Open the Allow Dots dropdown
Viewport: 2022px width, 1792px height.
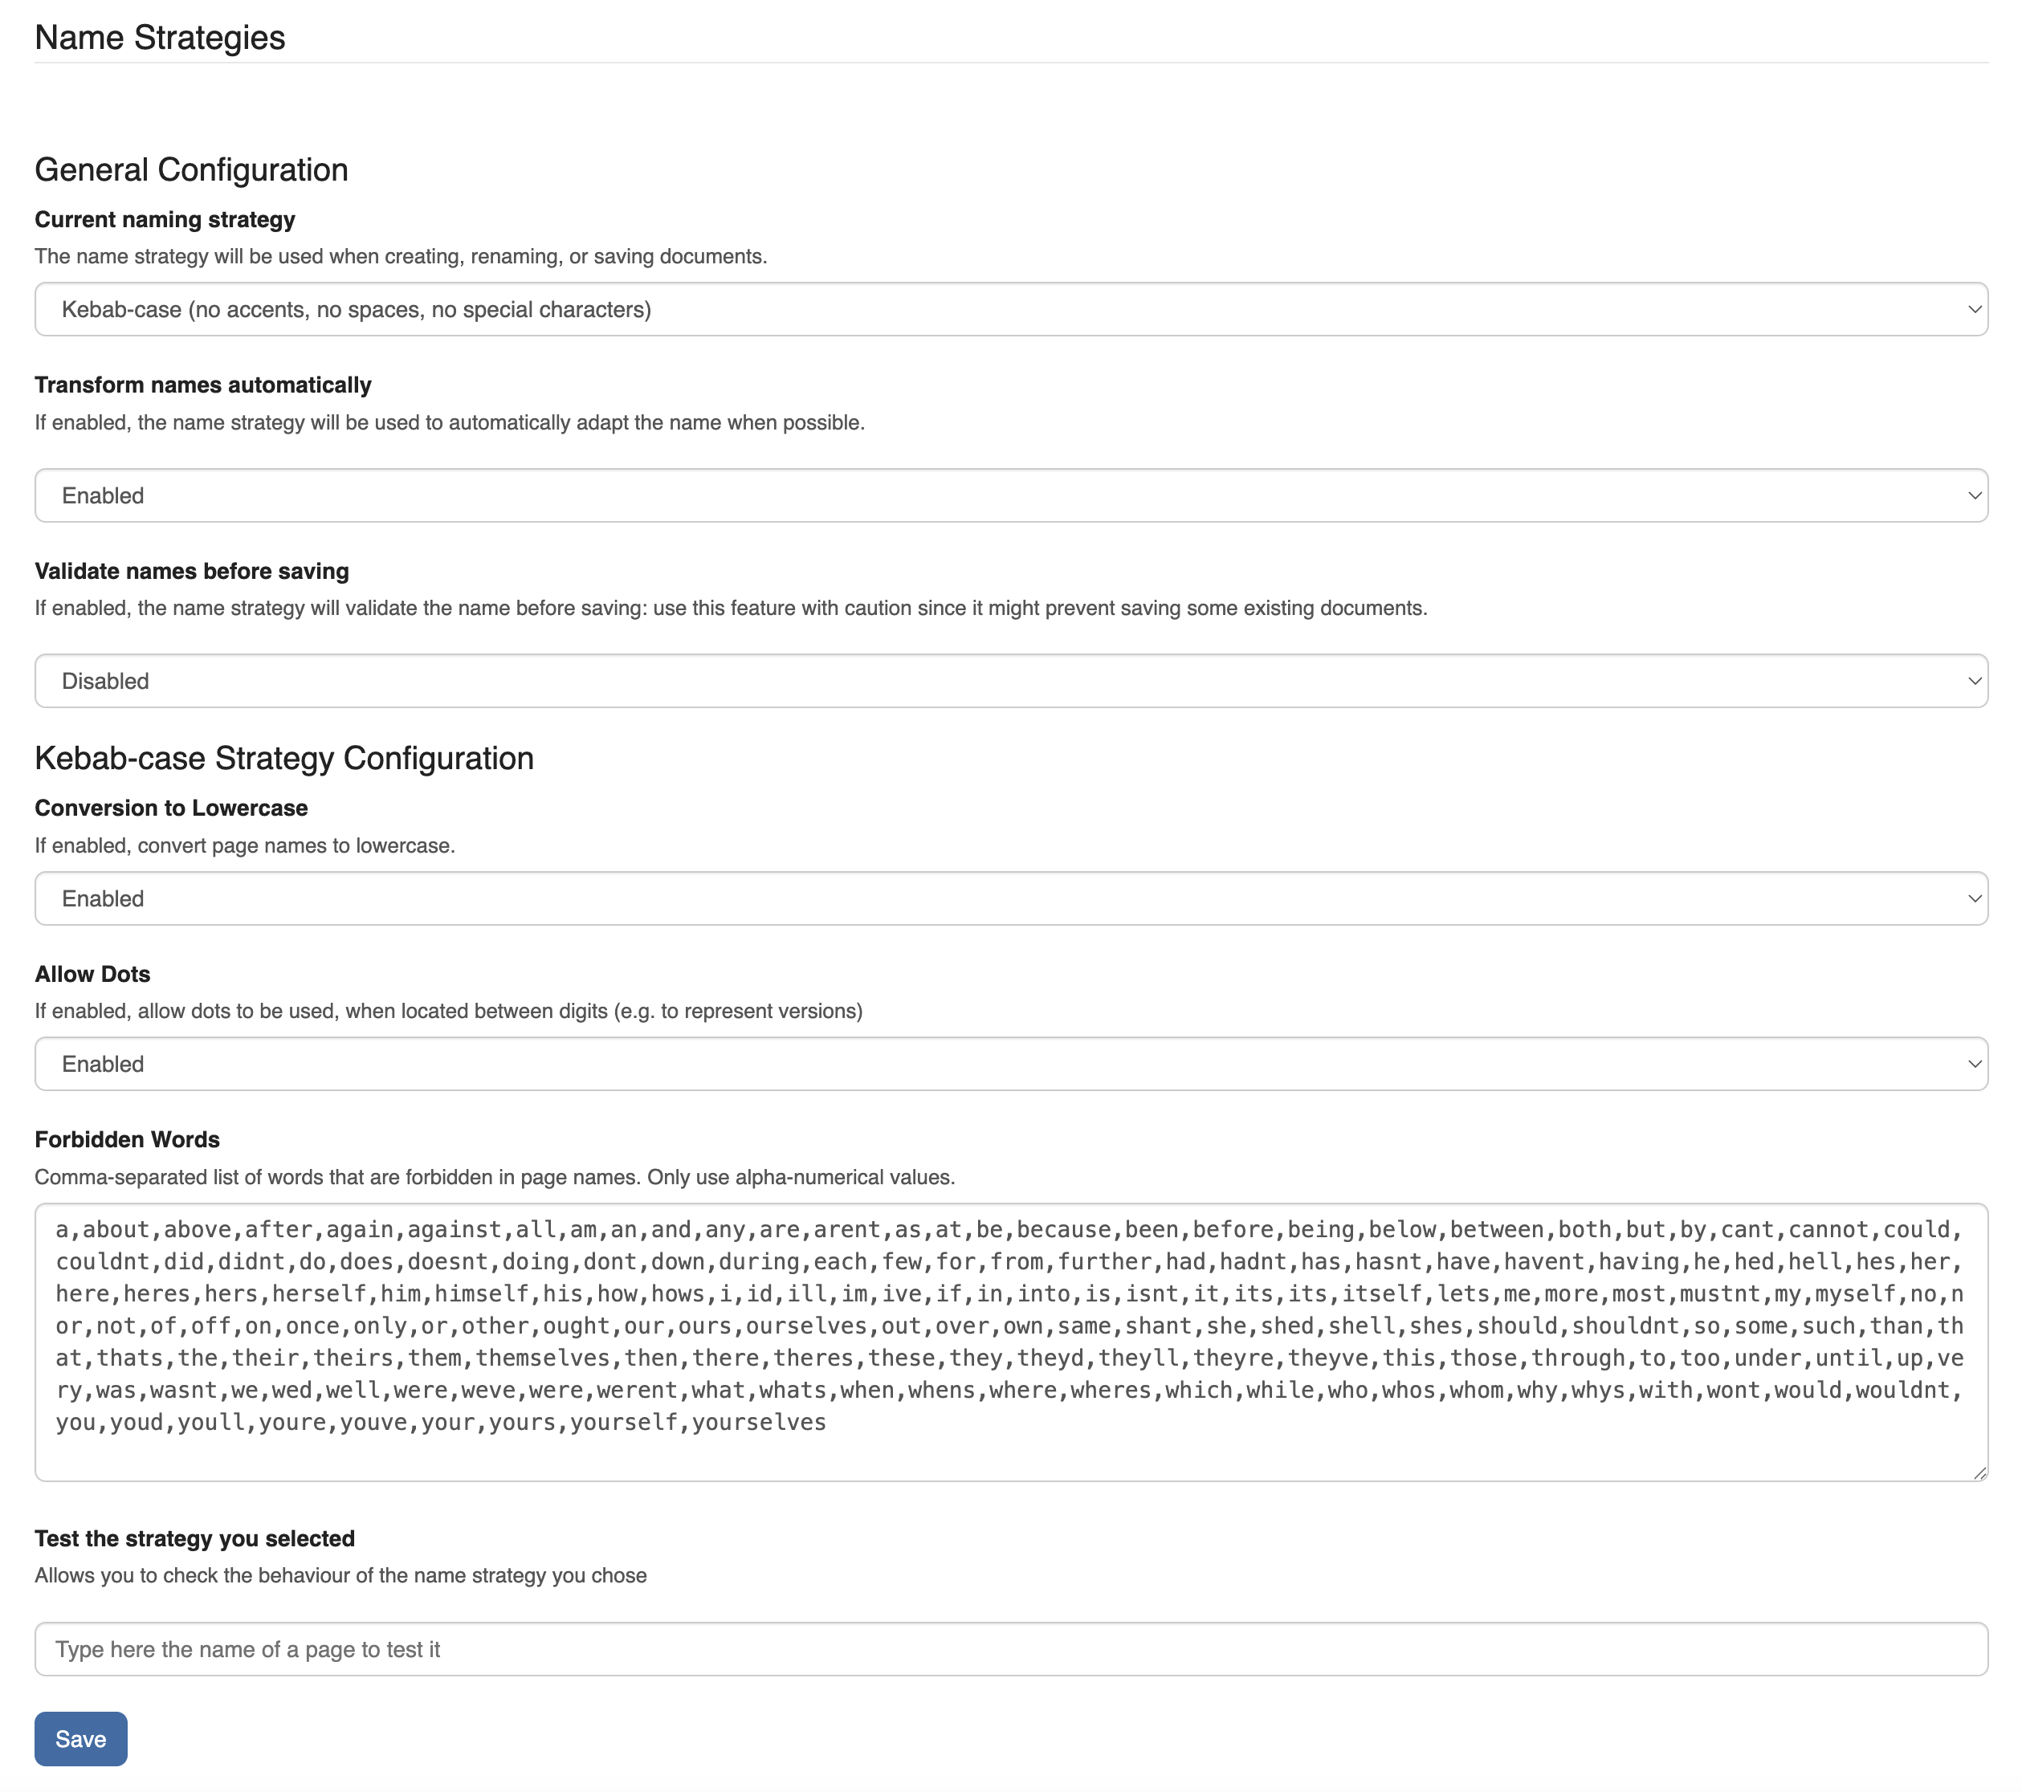[x=1009, y=1063]
